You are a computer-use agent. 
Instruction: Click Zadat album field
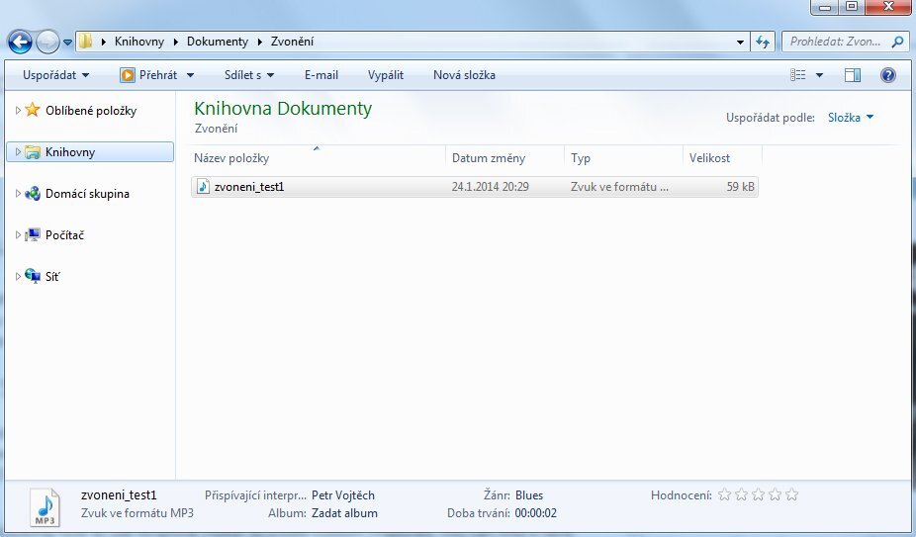tap(344, 513)
